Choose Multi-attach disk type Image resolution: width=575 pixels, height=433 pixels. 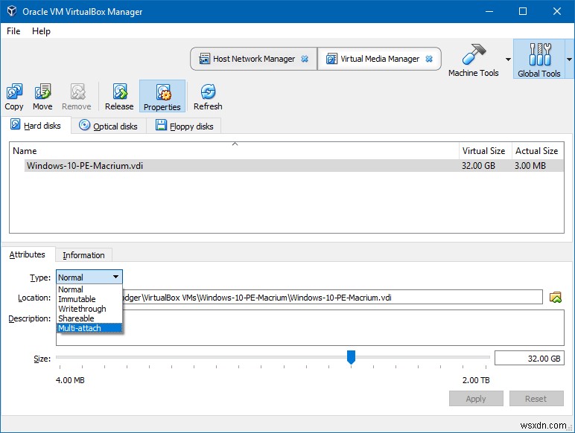[89, 328]
